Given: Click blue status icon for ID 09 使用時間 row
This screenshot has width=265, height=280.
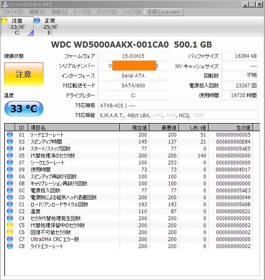Looking at the screenshot, I should [10, 169].
